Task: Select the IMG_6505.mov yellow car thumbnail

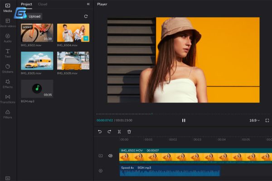Action: coord(37,61)
